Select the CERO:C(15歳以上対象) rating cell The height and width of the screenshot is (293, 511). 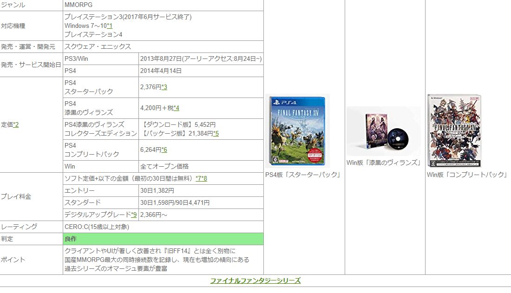[x=163, y=227]
